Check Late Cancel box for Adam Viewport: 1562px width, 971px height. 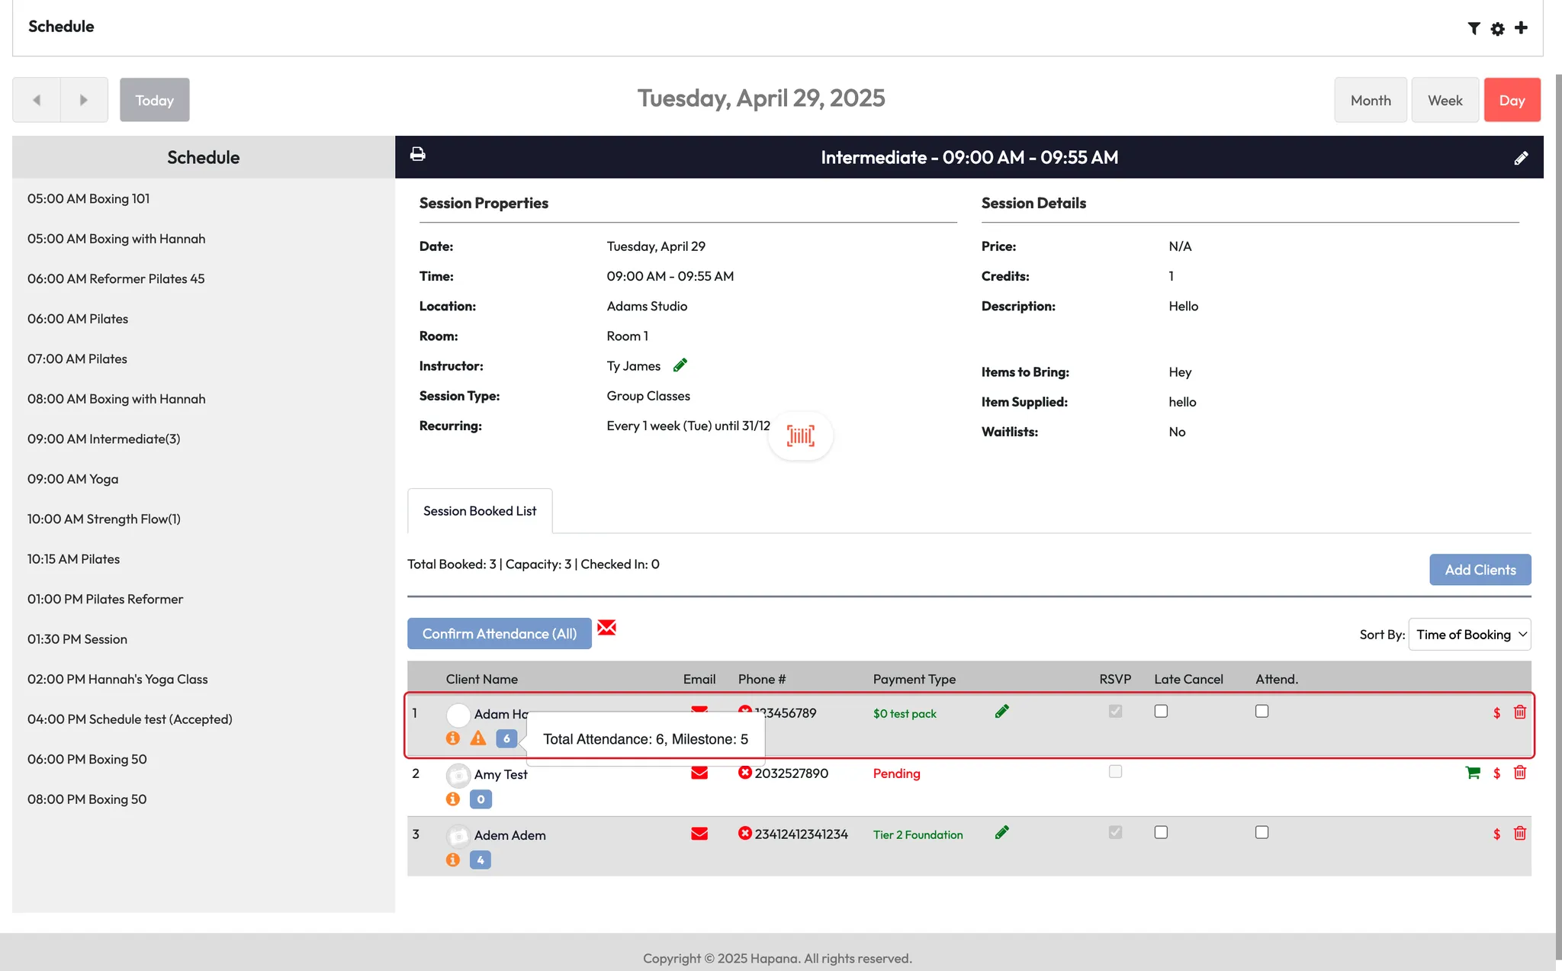[1161, 711]
